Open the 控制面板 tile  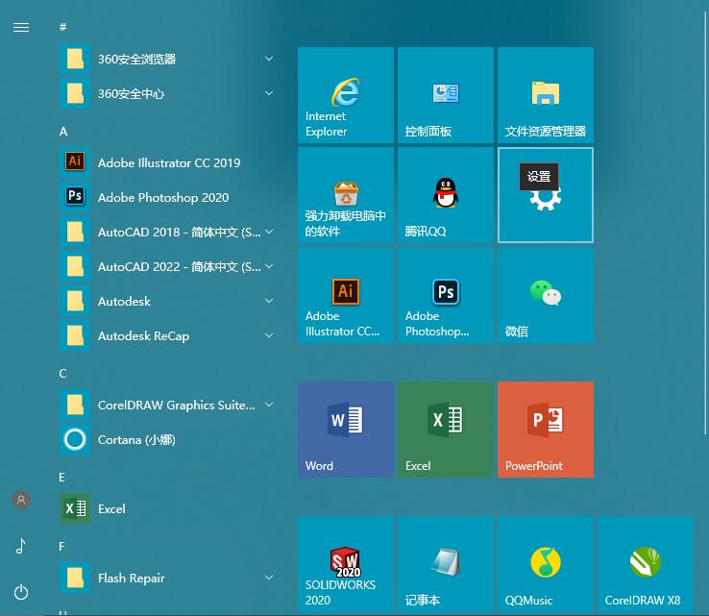446,95
